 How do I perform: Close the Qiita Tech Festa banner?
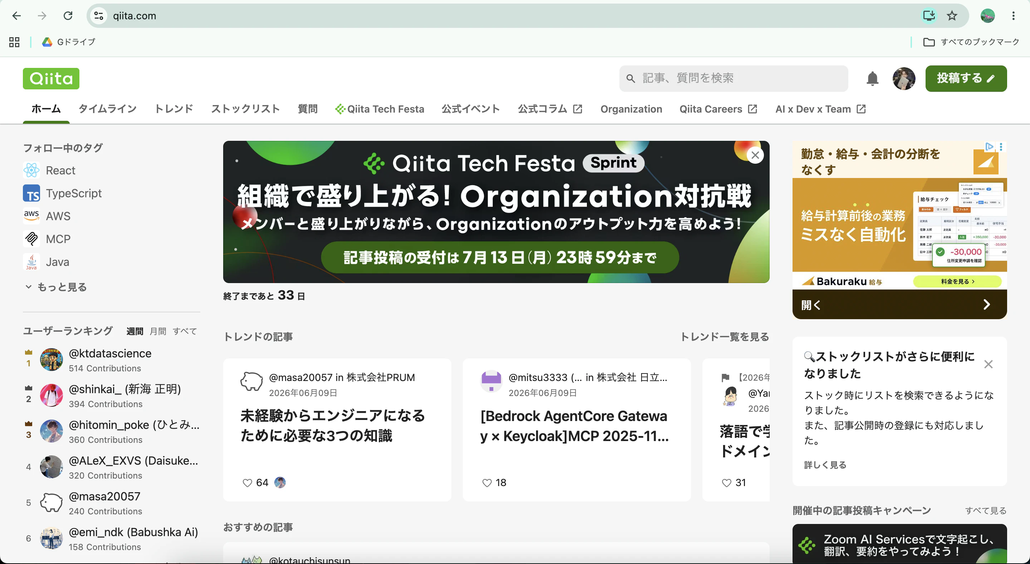pos(755,155)
